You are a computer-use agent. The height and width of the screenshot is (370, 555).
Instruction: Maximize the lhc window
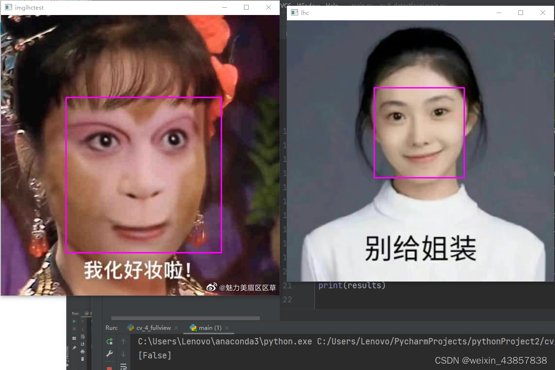(x=521, y=13)
